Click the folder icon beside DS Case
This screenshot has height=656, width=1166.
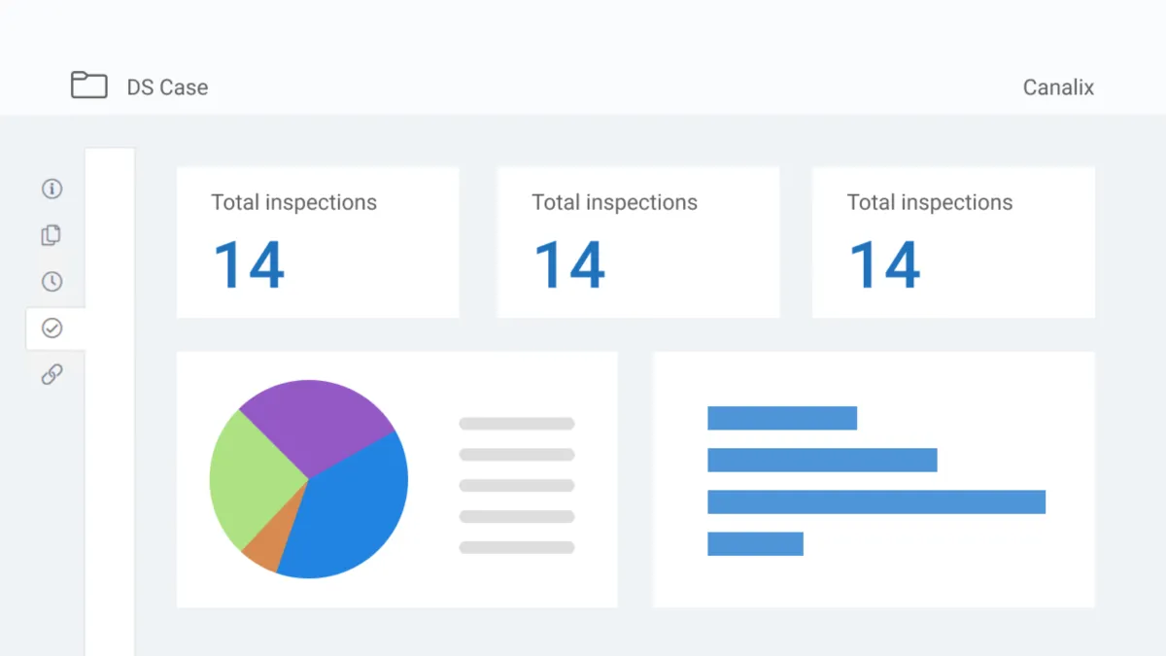[x=89, y=86]
